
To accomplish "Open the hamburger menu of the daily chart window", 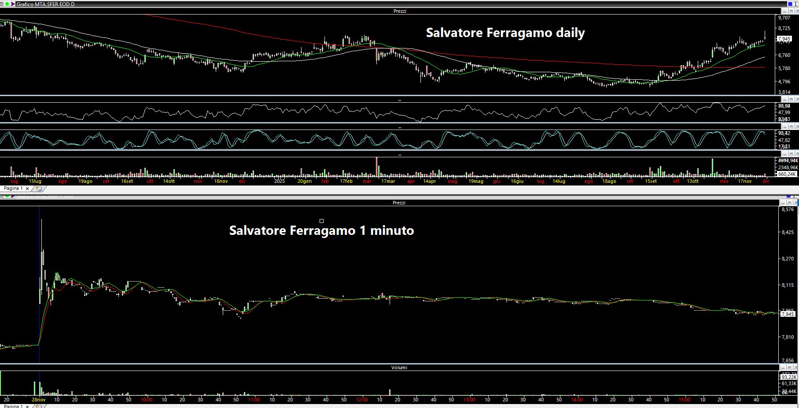I will tap(2, 4).
